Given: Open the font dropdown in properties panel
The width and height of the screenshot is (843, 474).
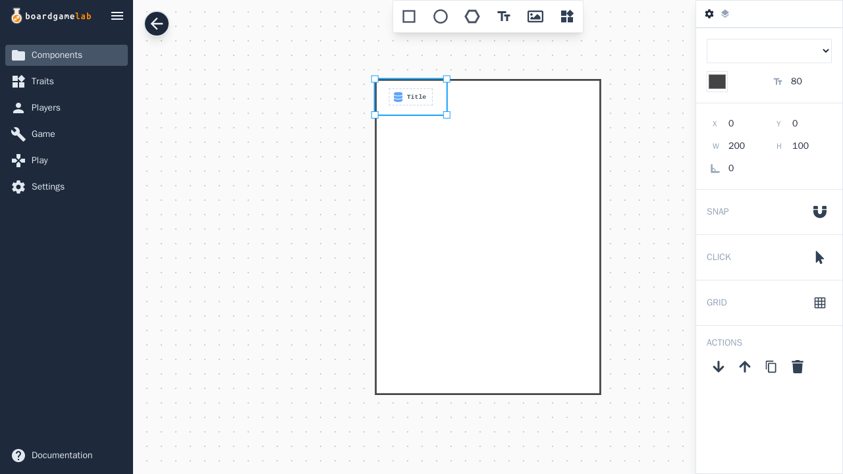Looking at the screenshot, I should click(x=769, y=51).
